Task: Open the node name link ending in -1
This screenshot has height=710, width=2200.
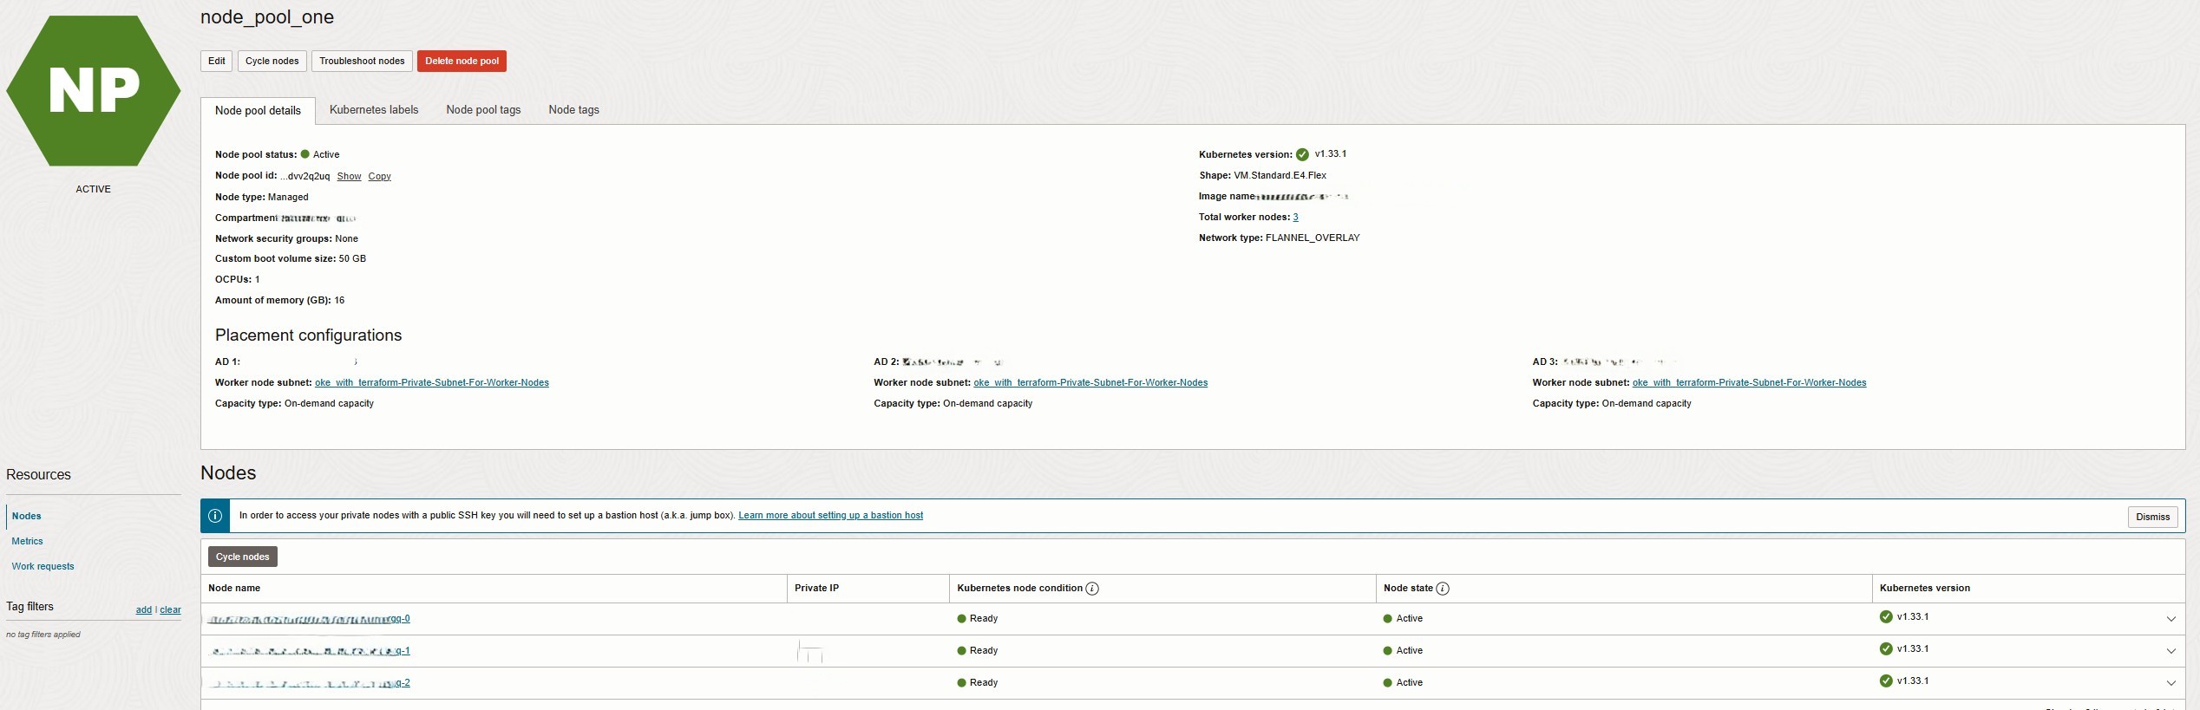Action: 311,651
